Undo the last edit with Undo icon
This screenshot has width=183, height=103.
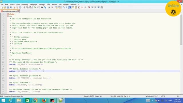35,7
